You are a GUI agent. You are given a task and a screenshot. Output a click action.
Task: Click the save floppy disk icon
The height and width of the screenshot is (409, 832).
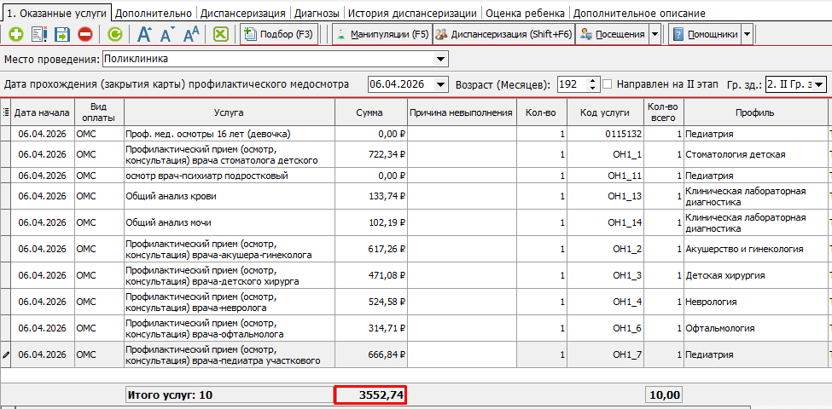62,35
